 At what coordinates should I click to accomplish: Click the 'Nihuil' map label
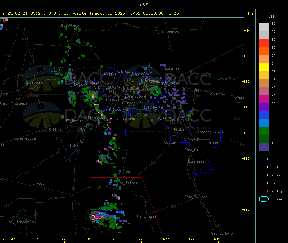click(76, 146)
